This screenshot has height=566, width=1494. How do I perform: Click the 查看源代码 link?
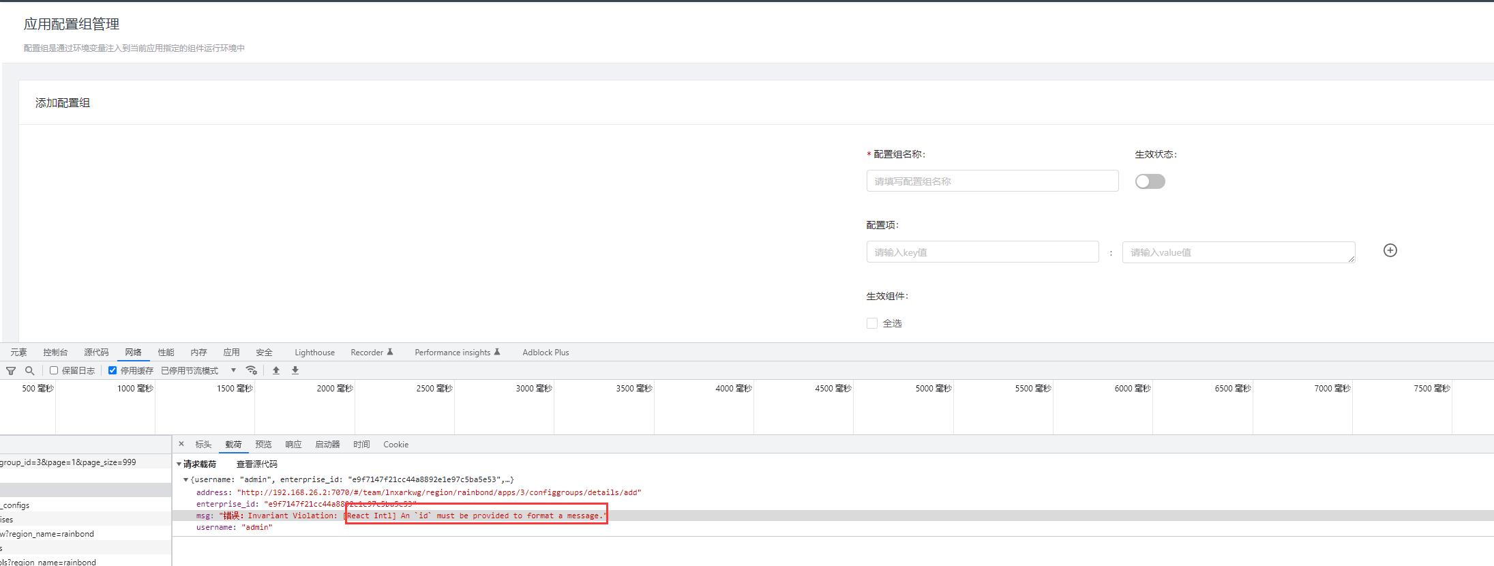click(256, 464)
